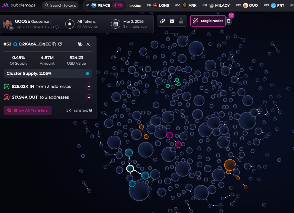Click the share link icon in the toolbar

[x=163, y=21]
